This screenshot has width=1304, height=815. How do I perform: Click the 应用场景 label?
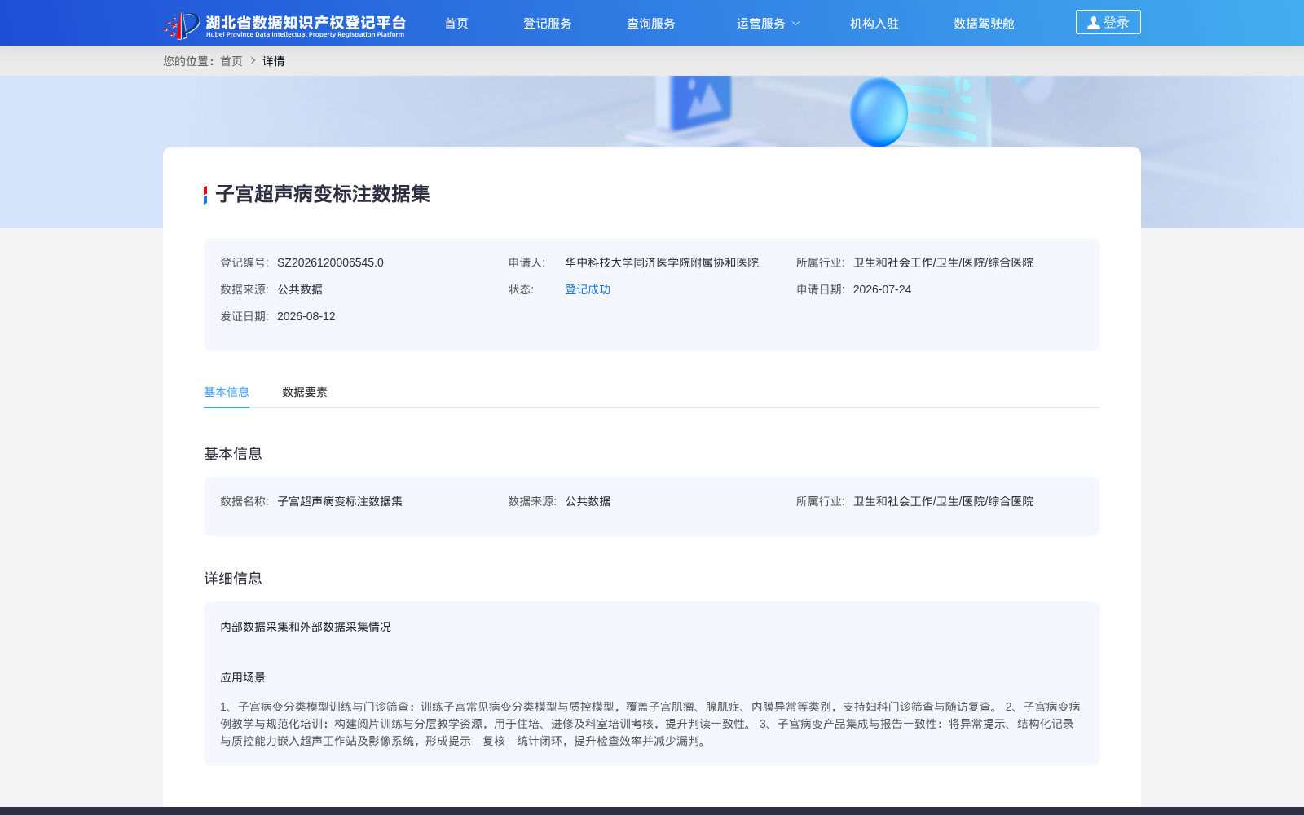coord(243,677)
